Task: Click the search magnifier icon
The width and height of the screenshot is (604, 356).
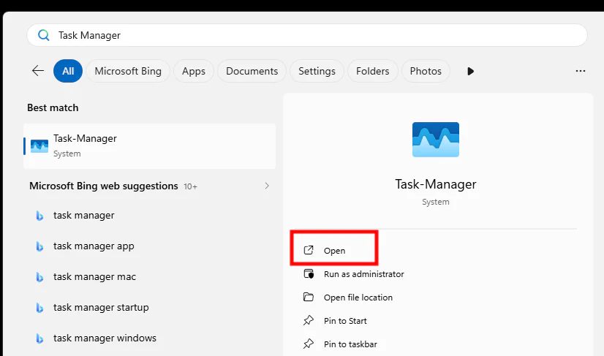Action: pyautogui.click(x=44, y=35)
